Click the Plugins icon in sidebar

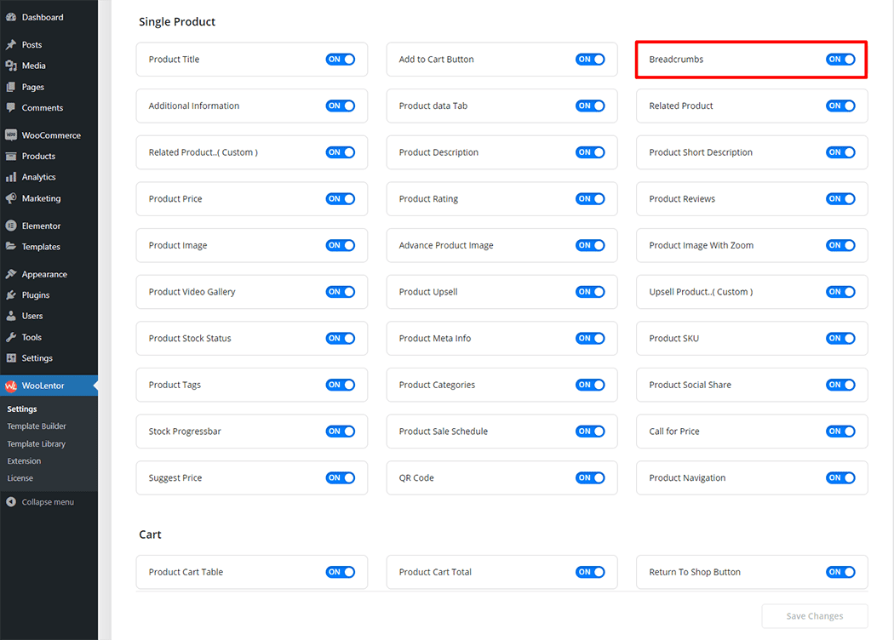tap(11, 295)
